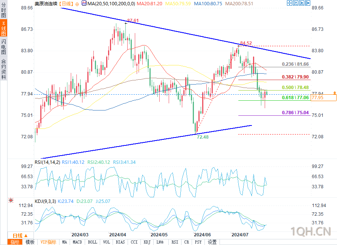Click the 2024/07 date axis label
337x245 pixels.
(x=240, y=235)
